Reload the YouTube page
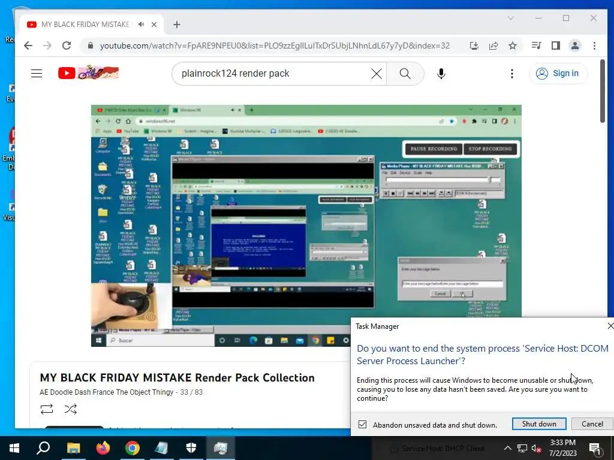The height and width of the screenshot is (460, 614). click(67, 46)
